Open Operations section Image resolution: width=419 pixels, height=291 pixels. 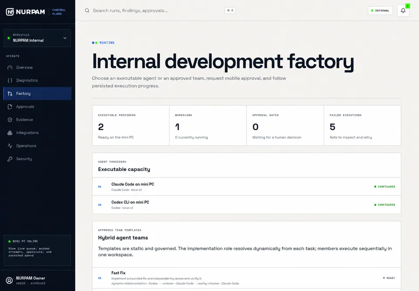point(38,146)
